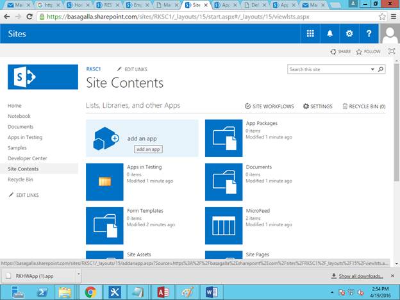Toggle the focus on content icon
This screenshot has height=300, width=400.
[392, 51]
